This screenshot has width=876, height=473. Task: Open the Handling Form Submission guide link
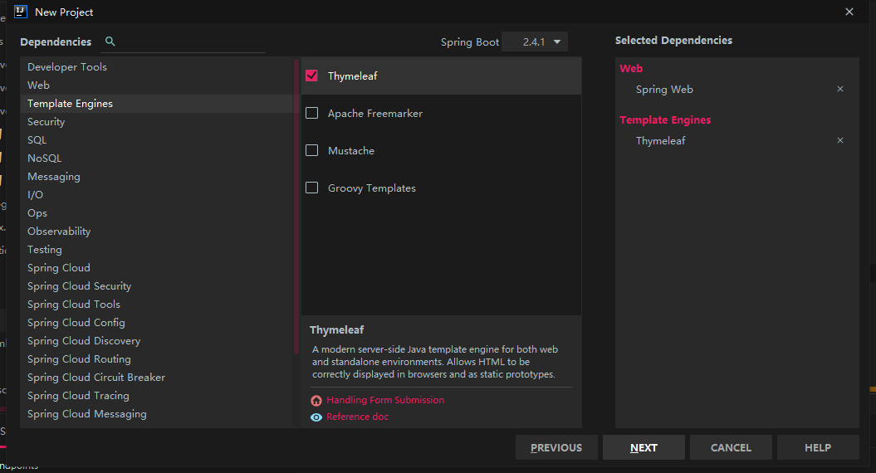click(x=385, y=400)
